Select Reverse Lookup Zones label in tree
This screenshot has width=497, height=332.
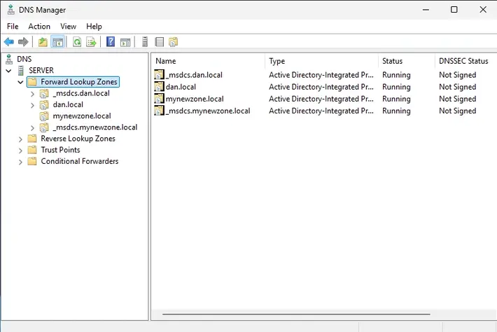tap(78, 139)
